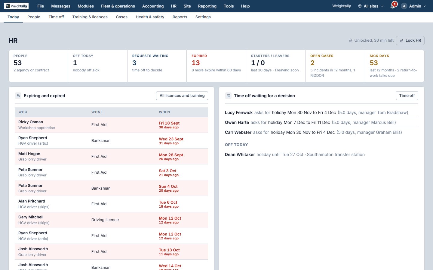This screenshot has width=433, height=270.
Task: Open Lucy Fenwick's holiday request
Action: coord(321,112)
